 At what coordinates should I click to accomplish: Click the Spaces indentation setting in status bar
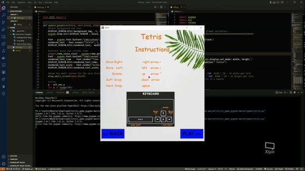212,169
